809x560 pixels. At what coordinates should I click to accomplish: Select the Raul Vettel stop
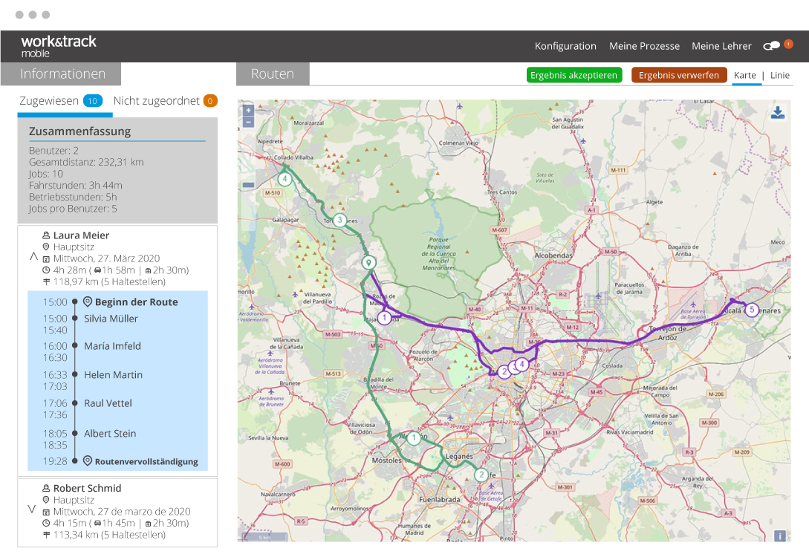click(108, 403)
